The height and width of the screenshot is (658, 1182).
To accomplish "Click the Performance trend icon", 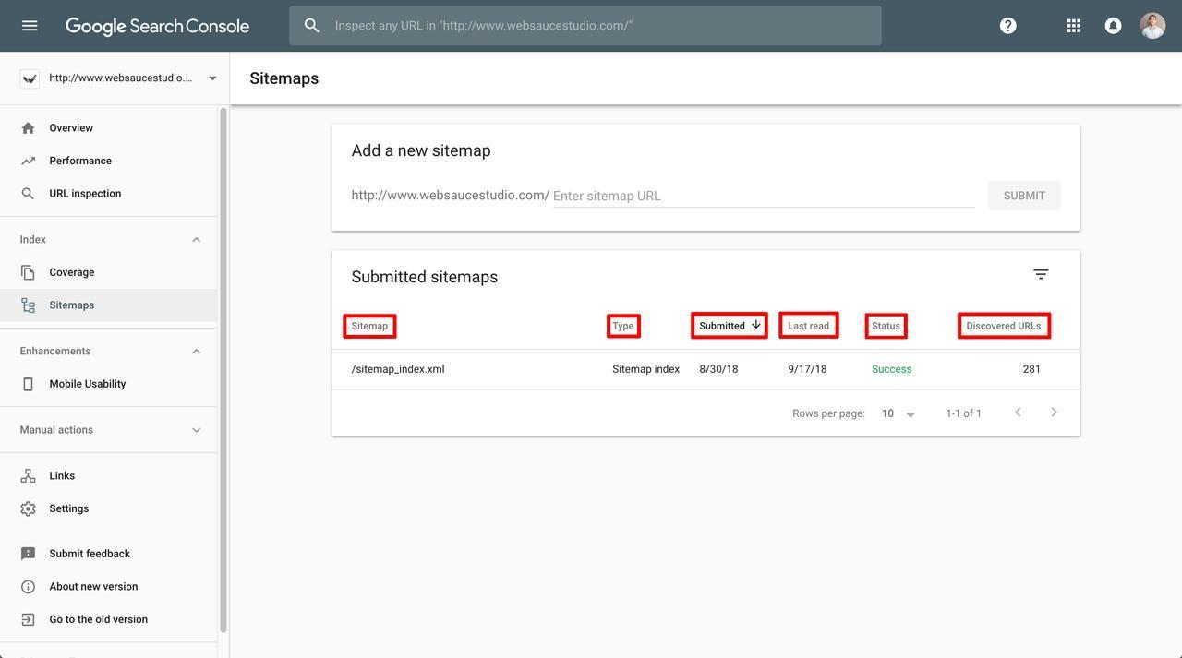I will (28, 161).
